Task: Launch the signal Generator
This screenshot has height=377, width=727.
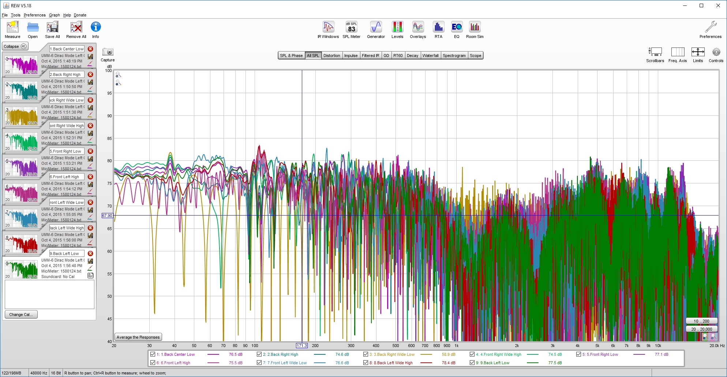Action: 376,27
